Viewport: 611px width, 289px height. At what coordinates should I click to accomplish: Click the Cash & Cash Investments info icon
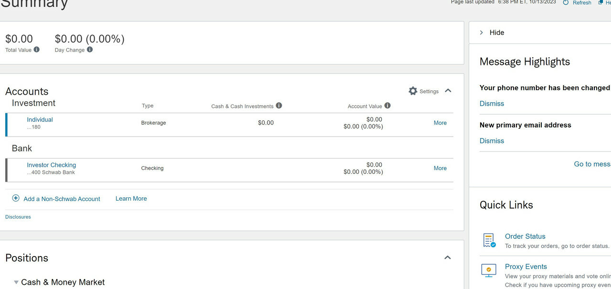[x=279, y=106]
